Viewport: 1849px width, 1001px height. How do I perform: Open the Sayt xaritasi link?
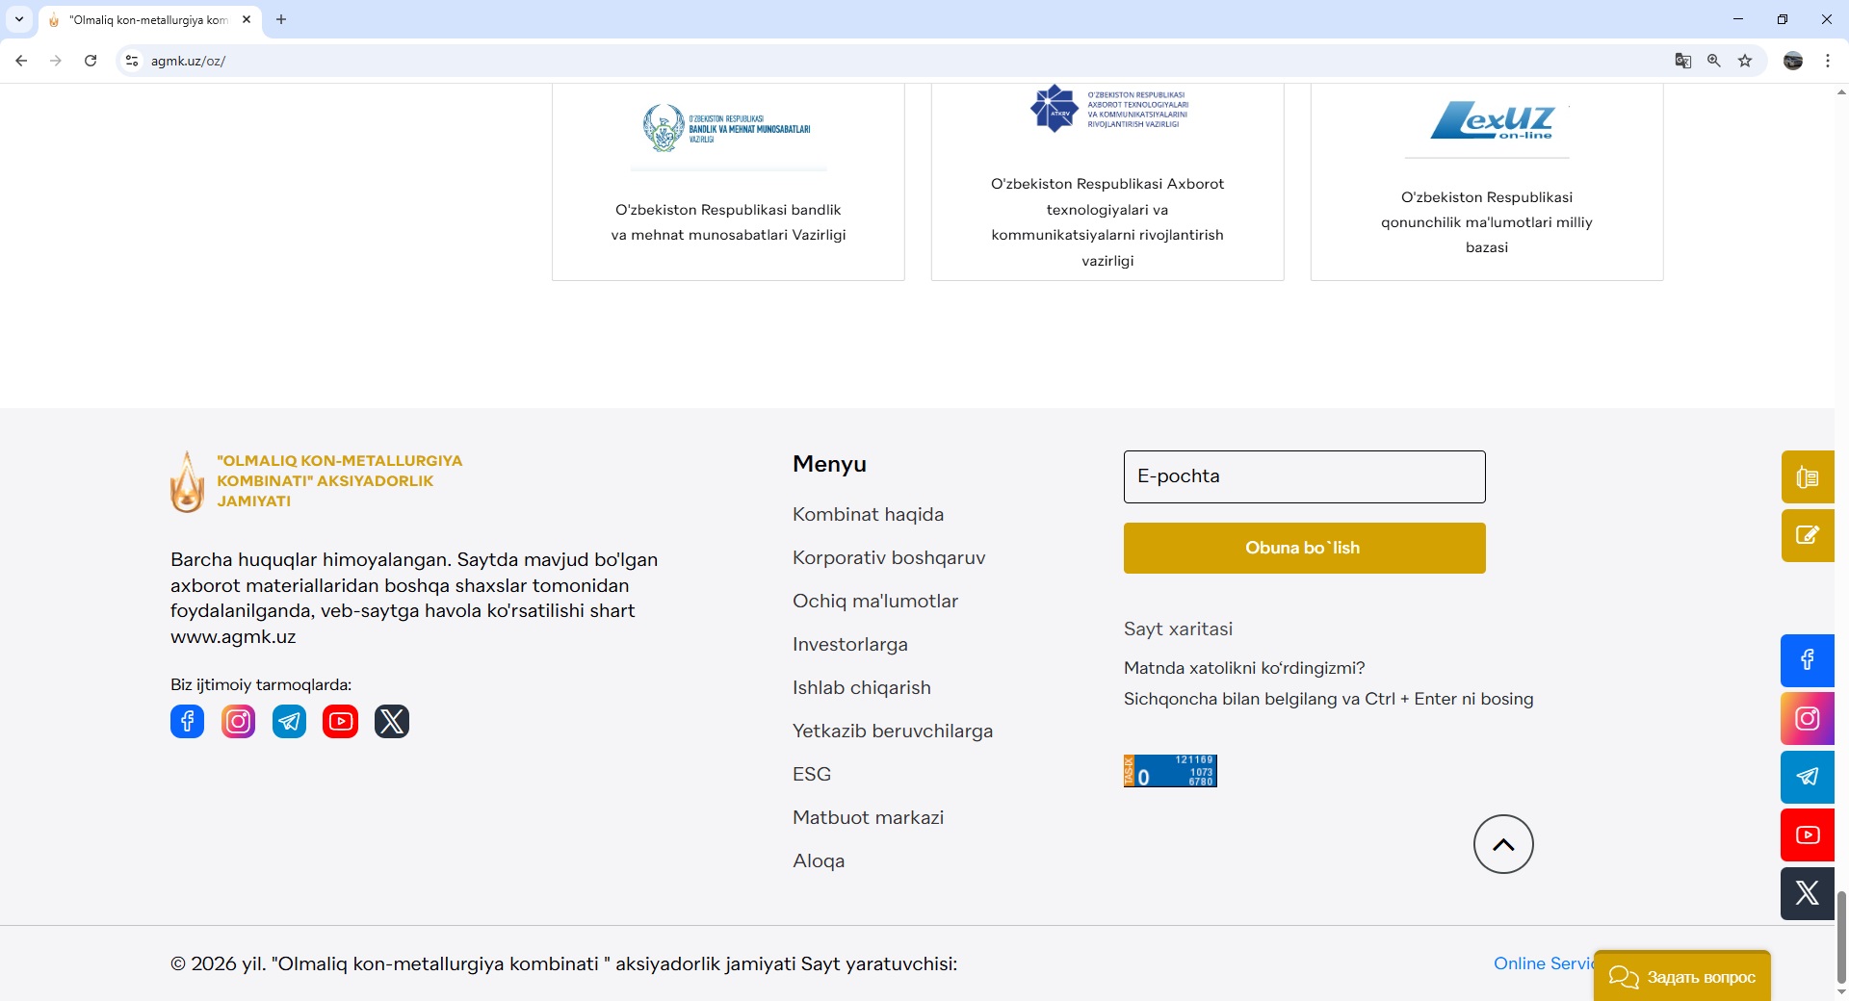tap(1178, 629)
